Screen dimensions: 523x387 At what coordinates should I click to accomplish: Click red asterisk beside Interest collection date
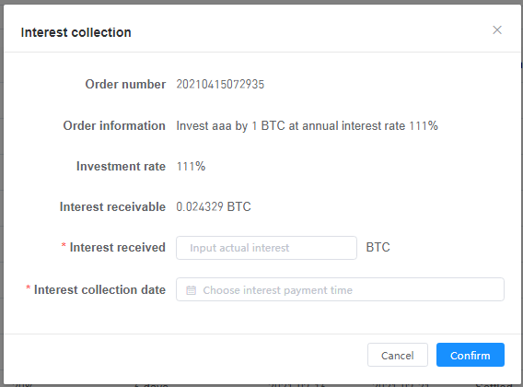click(29, 287)
